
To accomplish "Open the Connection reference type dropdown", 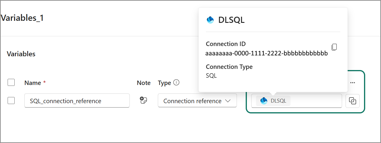I will coord(197,101).
